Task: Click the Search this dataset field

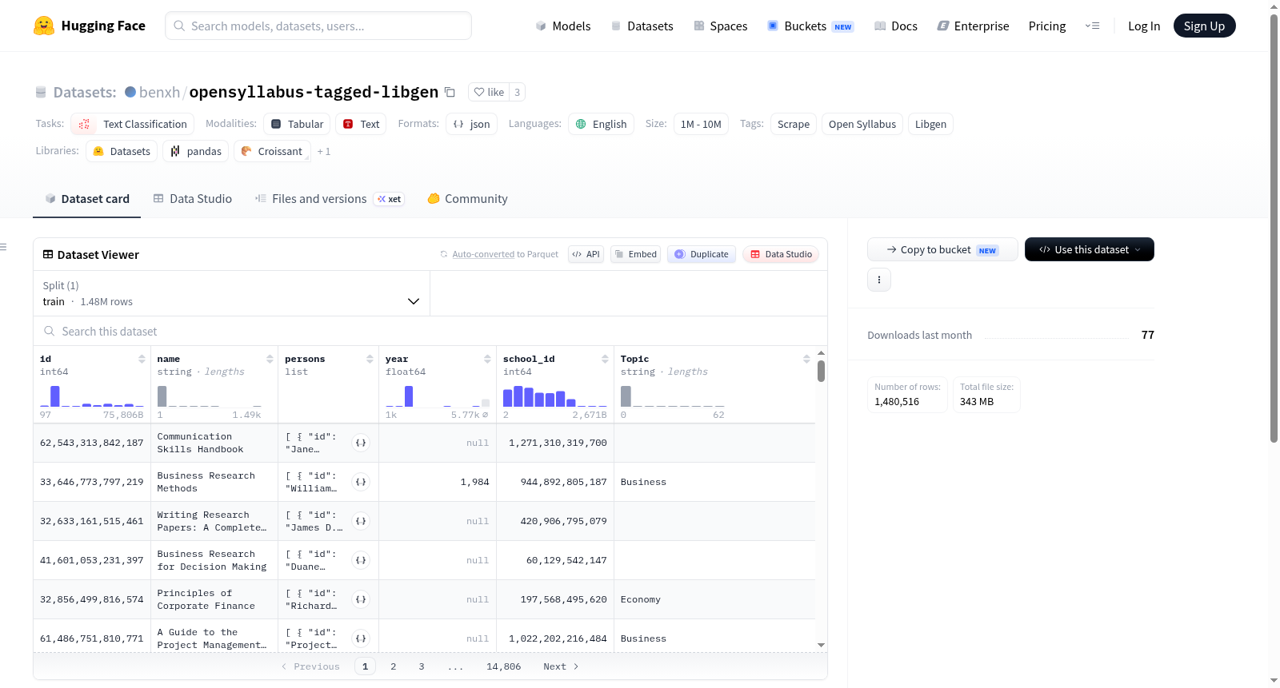Action: point(430,331)
